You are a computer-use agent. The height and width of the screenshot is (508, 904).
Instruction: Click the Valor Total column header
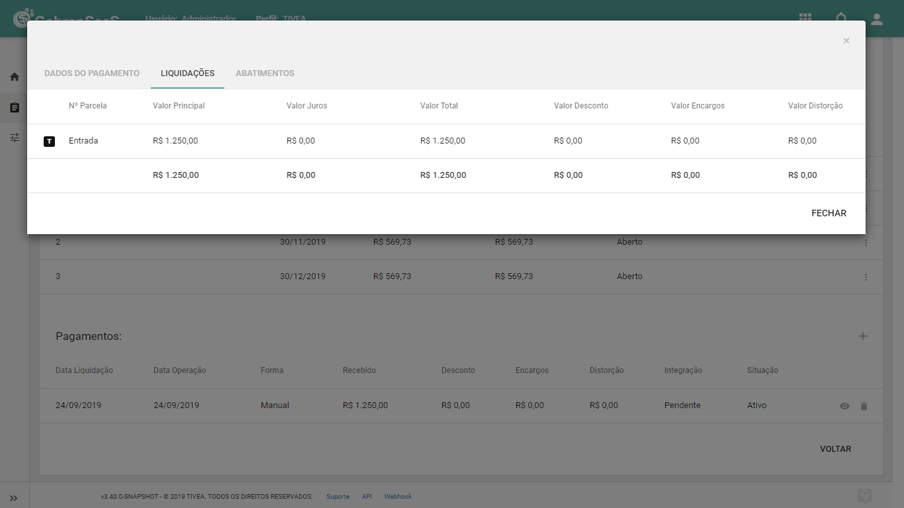coord(439,106)
